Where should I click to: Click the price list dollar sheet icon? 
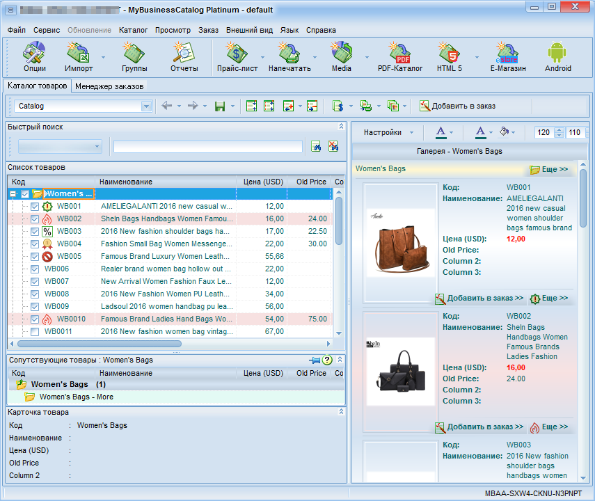pos(338,106)
